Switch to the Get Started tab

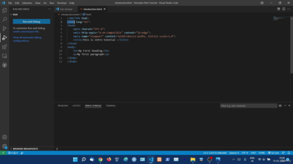(66, 9)
